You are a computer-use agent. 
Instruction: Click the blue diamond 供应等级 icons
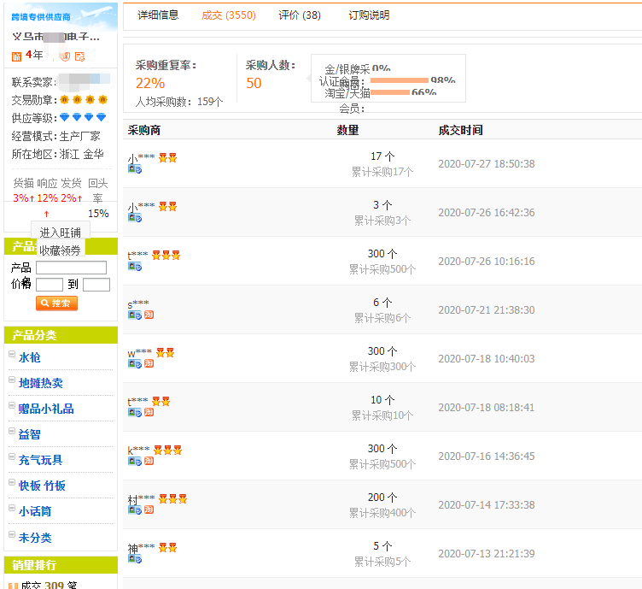(83, 118)
